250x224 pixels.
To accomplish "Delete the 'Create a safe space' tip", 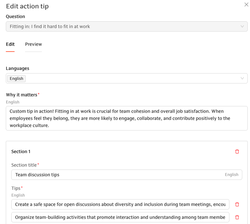I will [237, 204].
